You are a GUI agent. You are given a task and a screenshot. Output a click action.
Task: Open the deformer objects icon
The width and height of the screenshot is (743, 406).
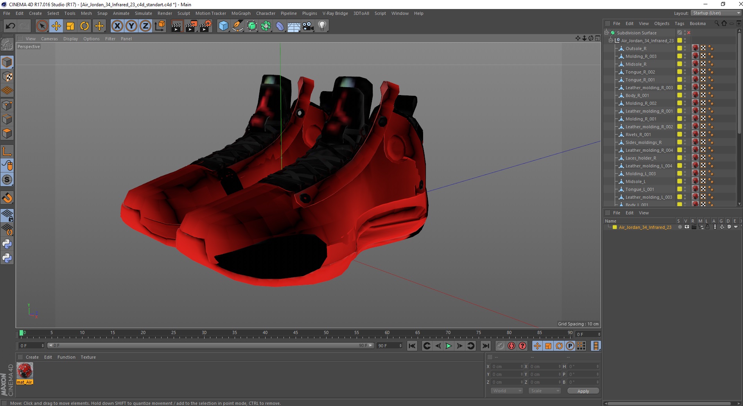[x=280, y=26]
